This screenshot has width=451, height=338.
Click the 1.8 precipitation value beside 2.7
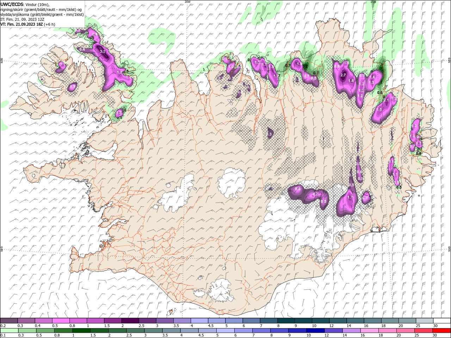351,81
